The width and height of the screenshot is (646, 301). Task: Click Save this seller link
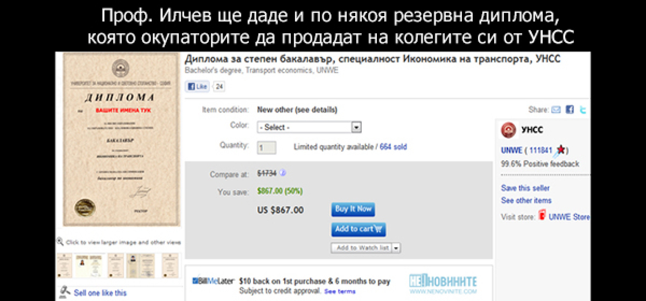525,188
